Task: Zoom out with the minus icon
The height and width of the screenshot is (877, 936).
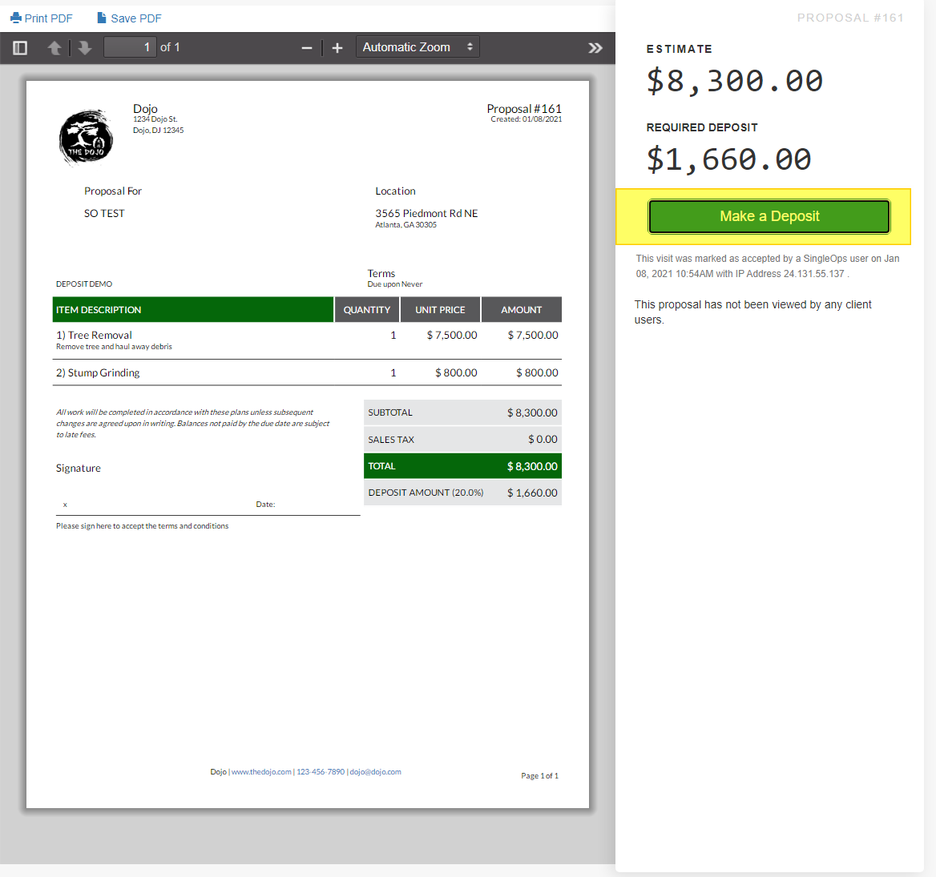Action: pos(307,48)
